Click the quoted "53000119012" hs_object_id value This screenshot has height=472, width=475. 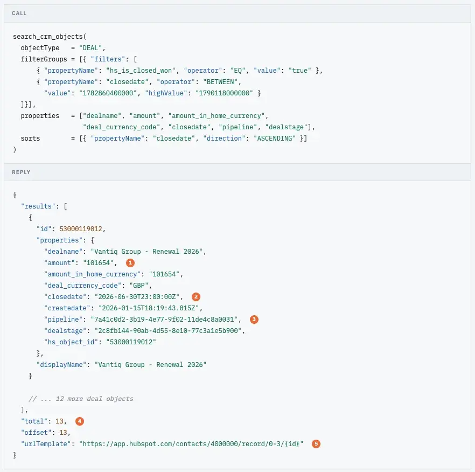pos(131,342)
